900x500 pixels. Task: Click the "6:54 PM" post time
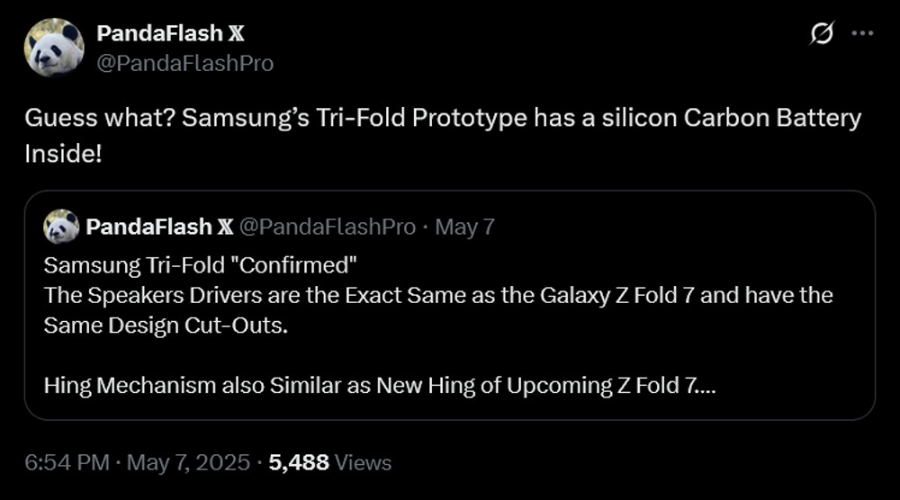click(67, 463)
